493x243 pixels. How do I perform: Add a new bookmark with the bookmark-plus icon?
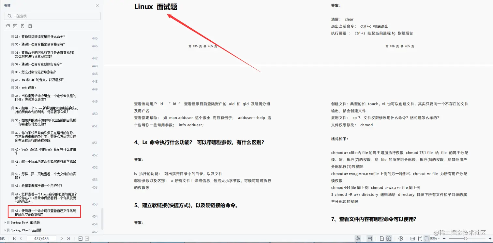click(x=22, y=26)
